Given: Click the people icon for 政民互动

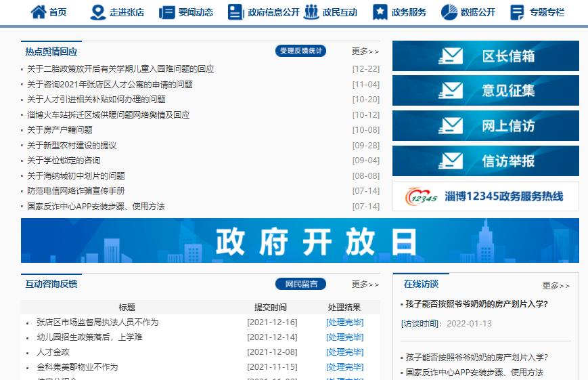Looking at the screenshot, I should 311,12.
